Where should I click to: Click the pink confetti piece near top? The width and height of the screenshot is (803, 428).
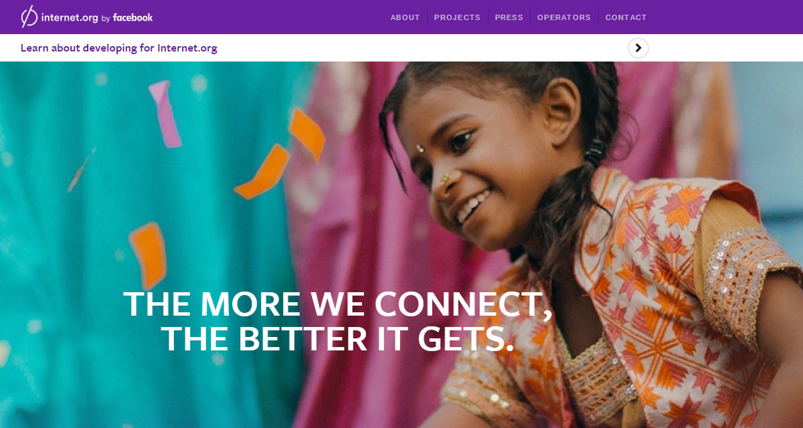click(164, 114)
